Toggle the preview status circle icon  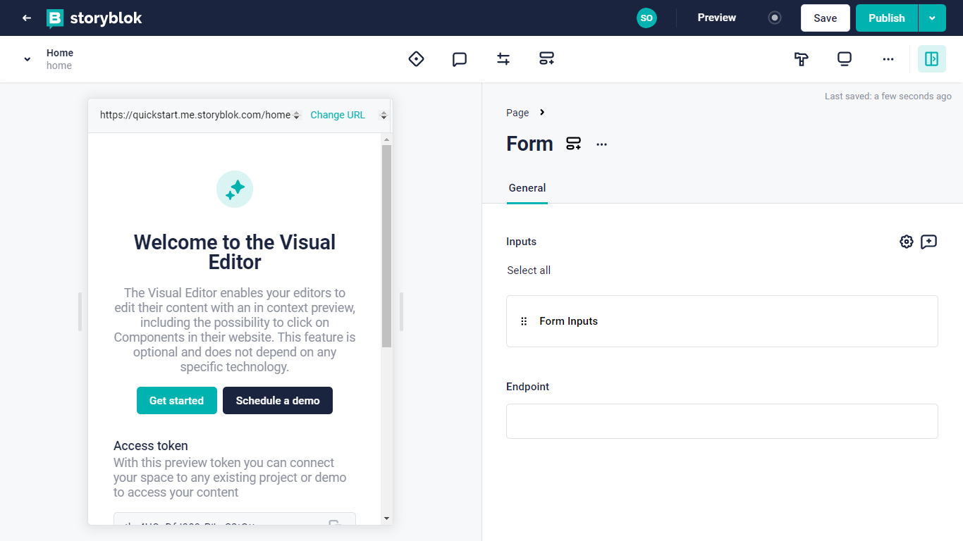pyautogui.click(x=775, y=18)
